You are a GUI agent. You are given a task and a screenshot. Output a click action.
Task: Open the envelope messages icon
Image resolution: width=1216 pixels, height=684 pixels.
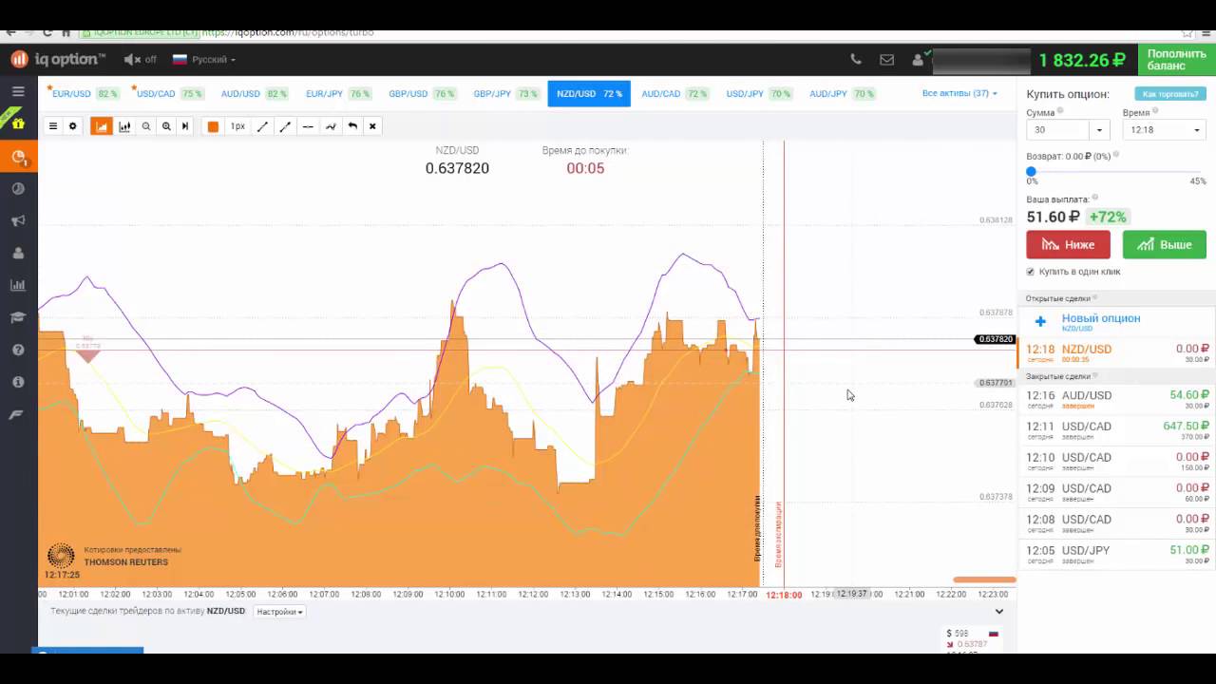click(886, 59)
